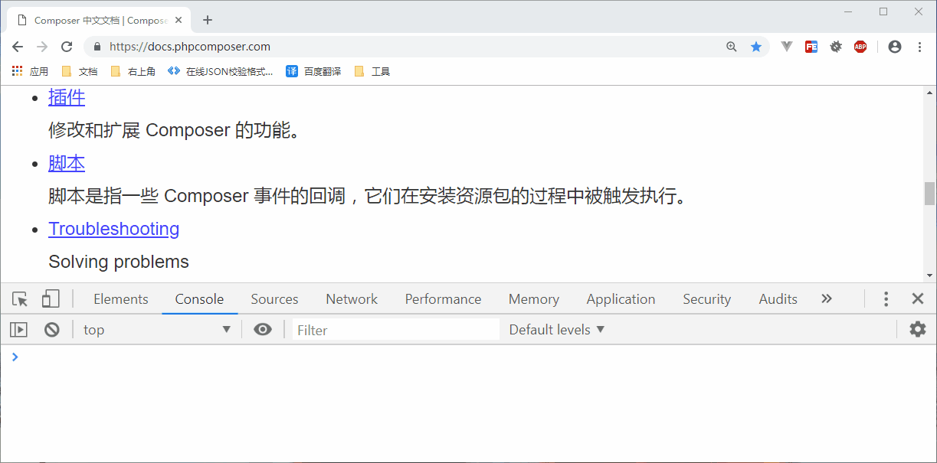Go back to the previous page
937x463 pixels.
(18, 47)
